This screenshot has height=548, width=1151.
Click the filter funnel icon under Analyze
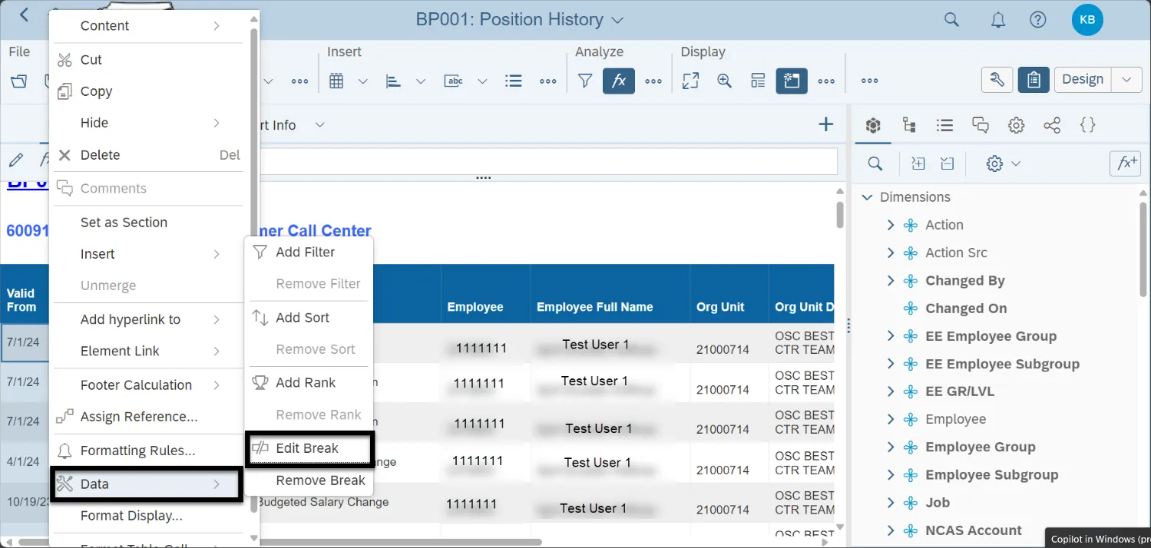tap(585, 81)
